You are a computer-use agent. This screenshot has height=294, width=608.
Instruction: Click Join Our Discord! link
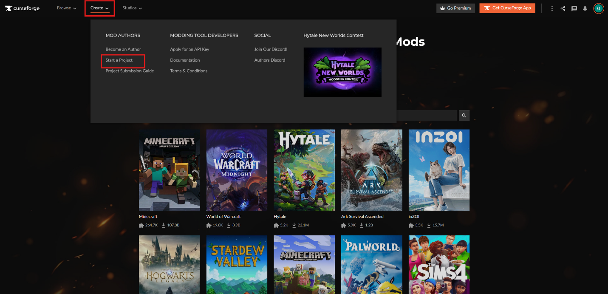click(x=271, y=49)
